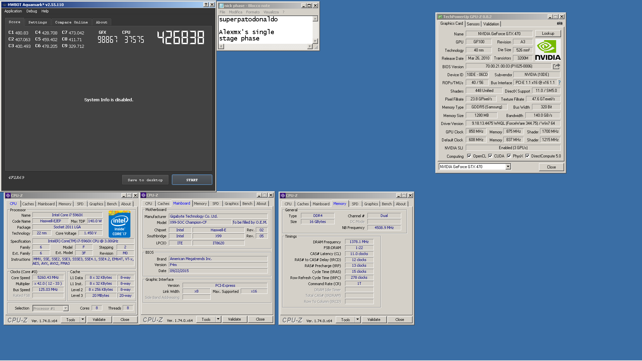Screen dimensions: 642x361
Task: Open Notepad Formato menu
Action: pyautogui.click(x=253, y=12)
